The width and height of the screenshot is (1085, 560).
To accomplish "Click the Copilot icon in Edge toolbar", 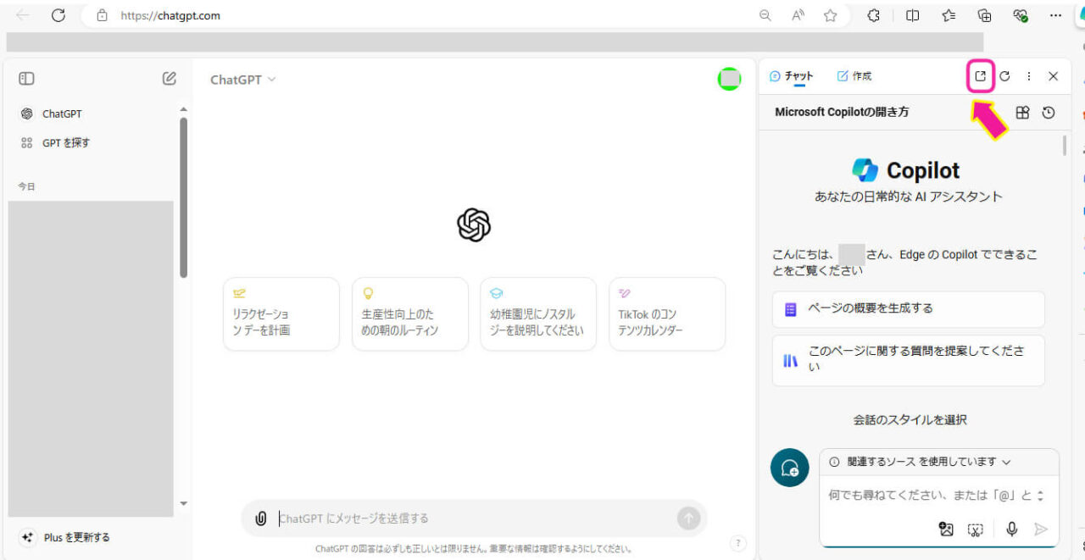I will tap(1079, 15).
